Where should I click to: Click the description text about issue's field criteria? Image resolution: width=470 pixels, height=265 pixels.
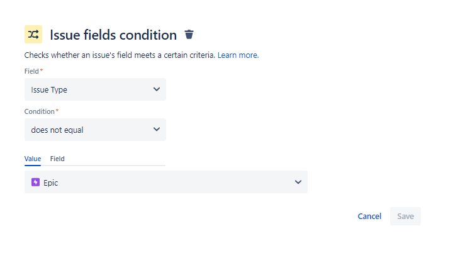pos(120,55)
